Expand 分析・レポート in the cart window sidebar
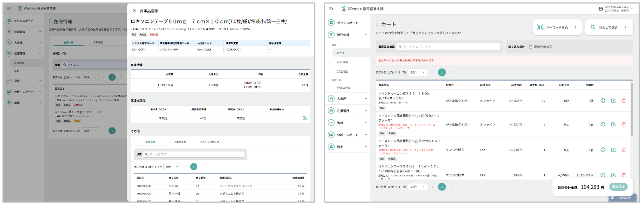Viewport: 642px width, 204px height. [366, 135]
